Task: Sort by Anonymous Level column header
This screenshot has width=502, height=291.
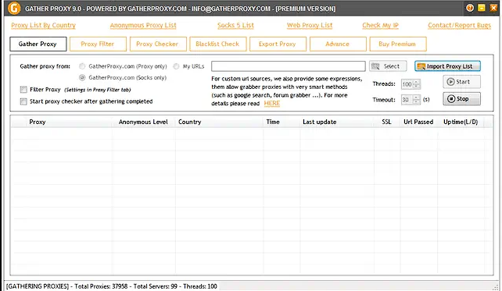Action: (143, 122)
